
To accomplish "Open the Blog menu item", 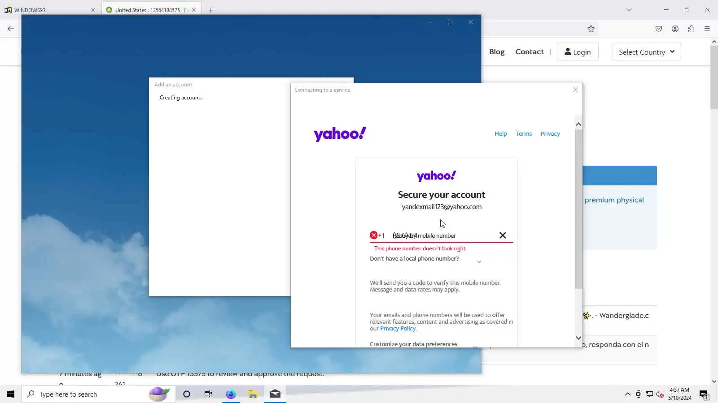I will tap(497, 52).
